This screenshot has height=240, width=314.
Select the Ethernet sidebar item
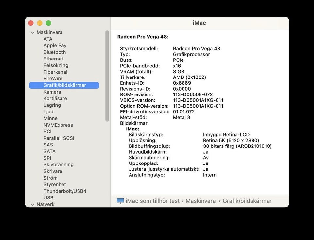[x=53, y=59]
